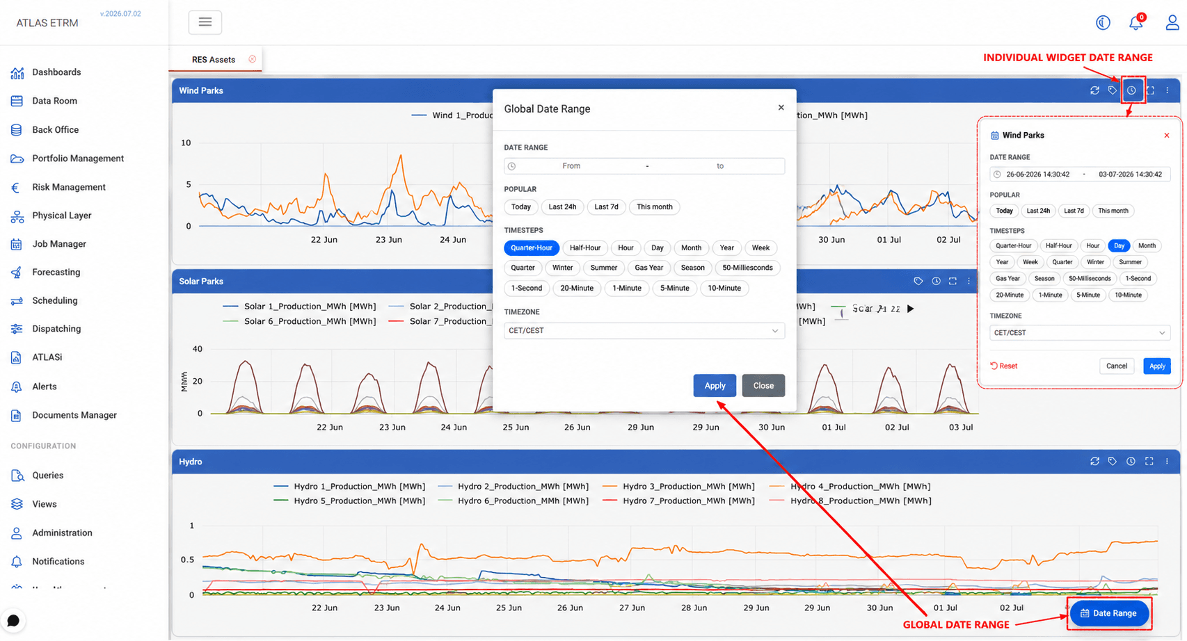Click Close button in Global Date Range

[763, 386]
